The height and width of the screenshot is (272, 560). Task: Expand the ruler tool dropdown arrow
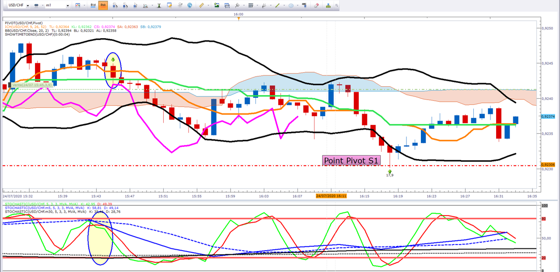(x=208, y=5)
